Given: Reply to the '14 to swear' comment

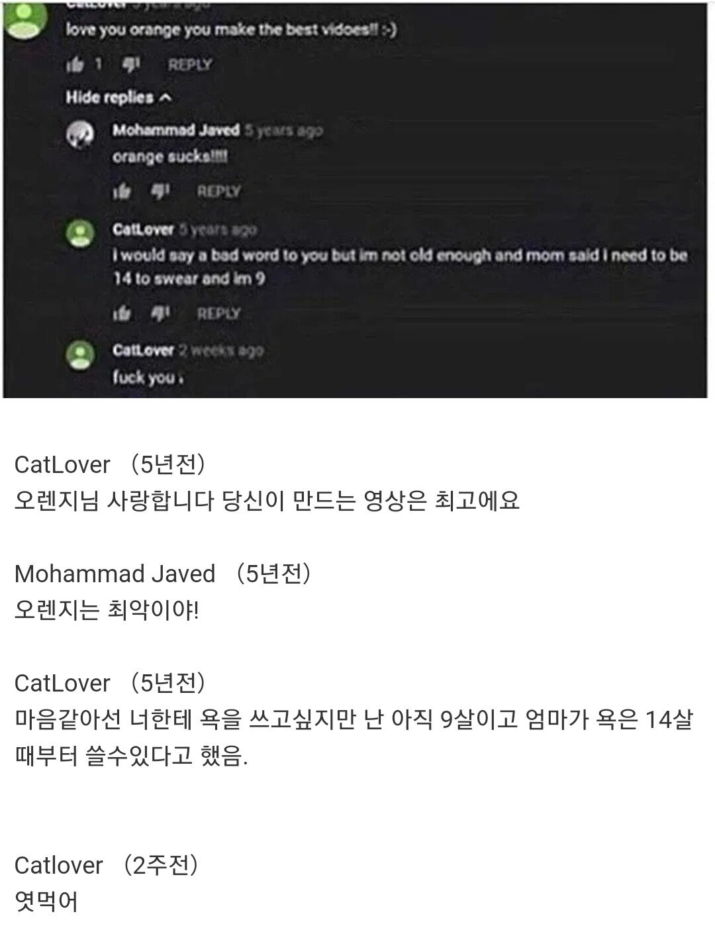Looking at the screenshot, I should (218, 313).
